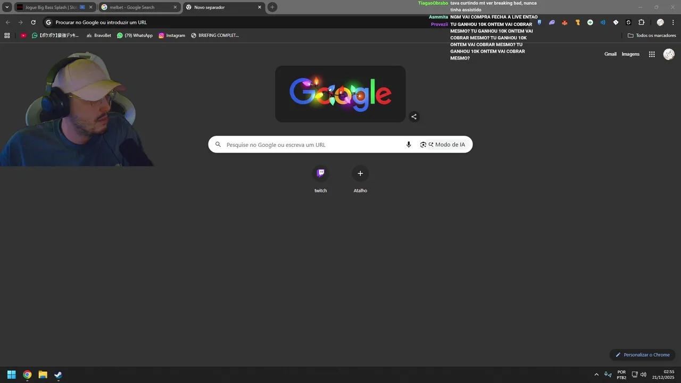Open the Chrome profile avatar in toolbar
The image size is (681, 383).
tap(660, 22)
